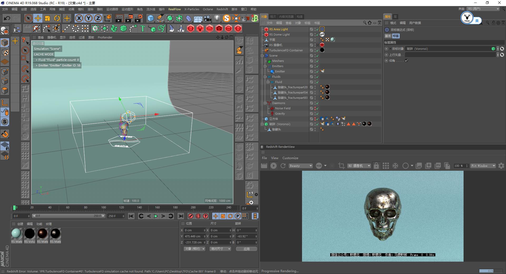The width and height of the screenshot is (506, 274).
Task: Open the X-Particles menu
Action: [x=192, y=9]
